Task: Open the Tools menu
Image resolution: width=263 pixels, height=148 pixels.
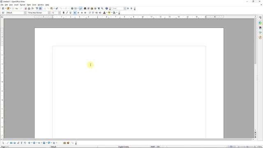Action: click(34, 5)
